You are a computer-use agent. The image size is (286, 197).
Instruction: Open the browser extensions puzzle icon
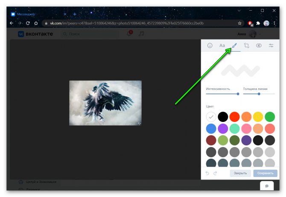(258, 23)
